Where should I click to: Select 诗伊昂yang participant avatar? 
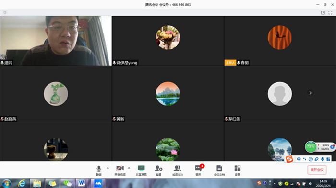point(168,38)
